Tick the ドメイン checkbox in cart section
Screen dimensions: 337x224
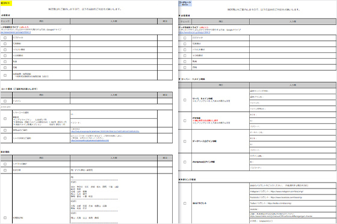point(5,101)
